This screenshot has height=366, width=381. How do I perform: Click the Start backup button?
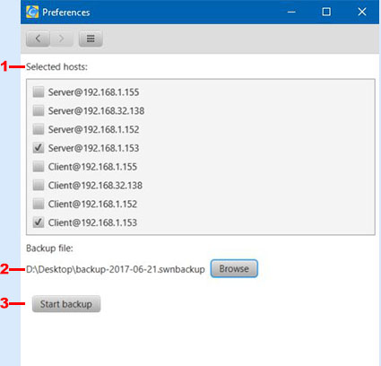point(66,304)
